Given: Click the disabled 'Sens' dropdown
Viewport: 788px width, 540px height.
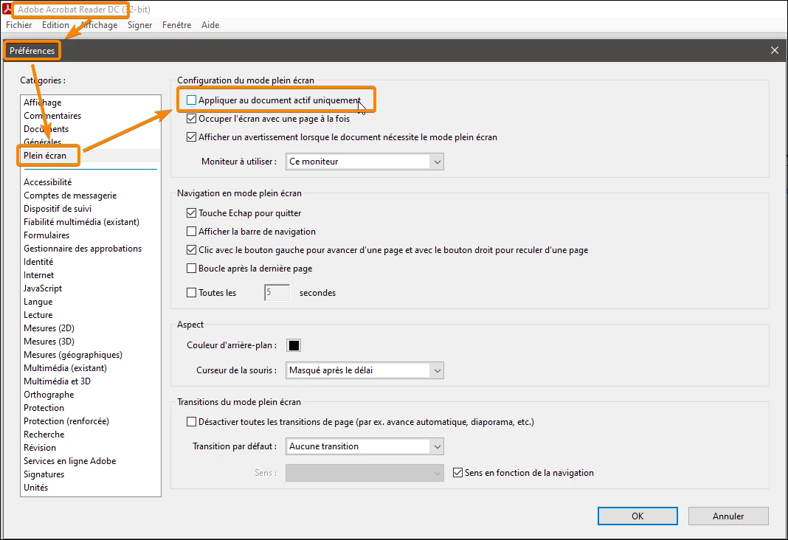Looking at the screenshot, I should pos(364,473).
